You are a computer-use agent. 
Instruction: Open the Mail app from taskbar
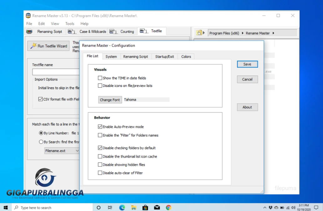157,208
